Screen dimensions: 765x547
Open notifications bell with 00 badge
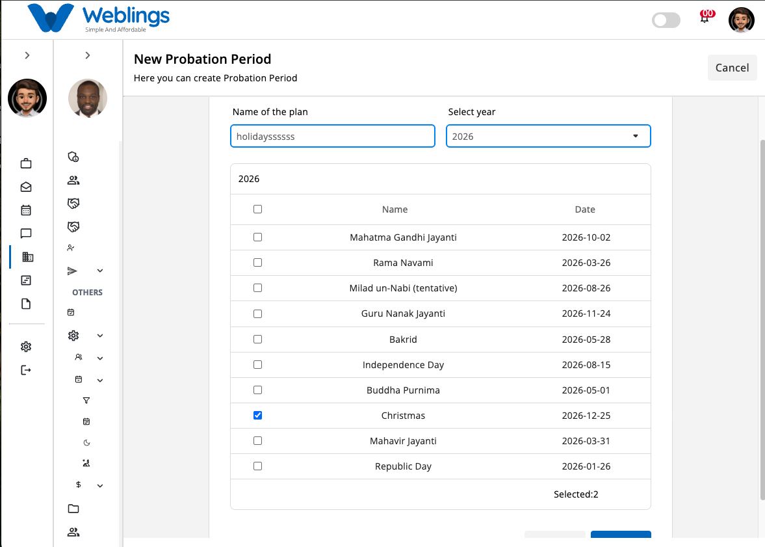point(706,17)
